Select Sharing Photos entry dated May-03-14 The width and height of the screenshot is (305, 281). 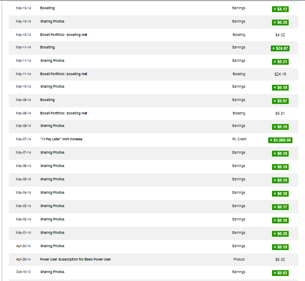(52, 206)
